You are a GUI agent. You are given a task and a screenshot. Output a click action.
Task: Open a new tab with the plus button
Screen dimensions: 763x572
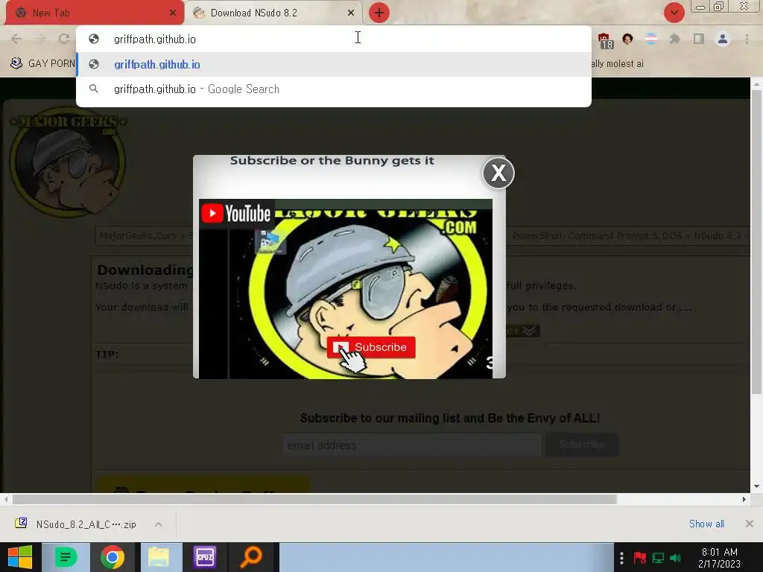pos(379,13)
